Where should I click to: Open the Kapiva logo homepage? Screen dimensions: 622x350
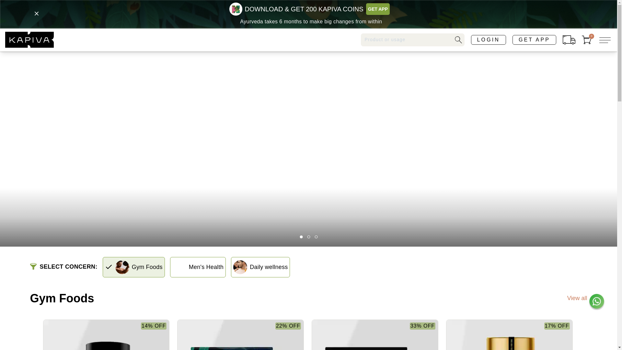pyautogui.click(x=29, y=40)
